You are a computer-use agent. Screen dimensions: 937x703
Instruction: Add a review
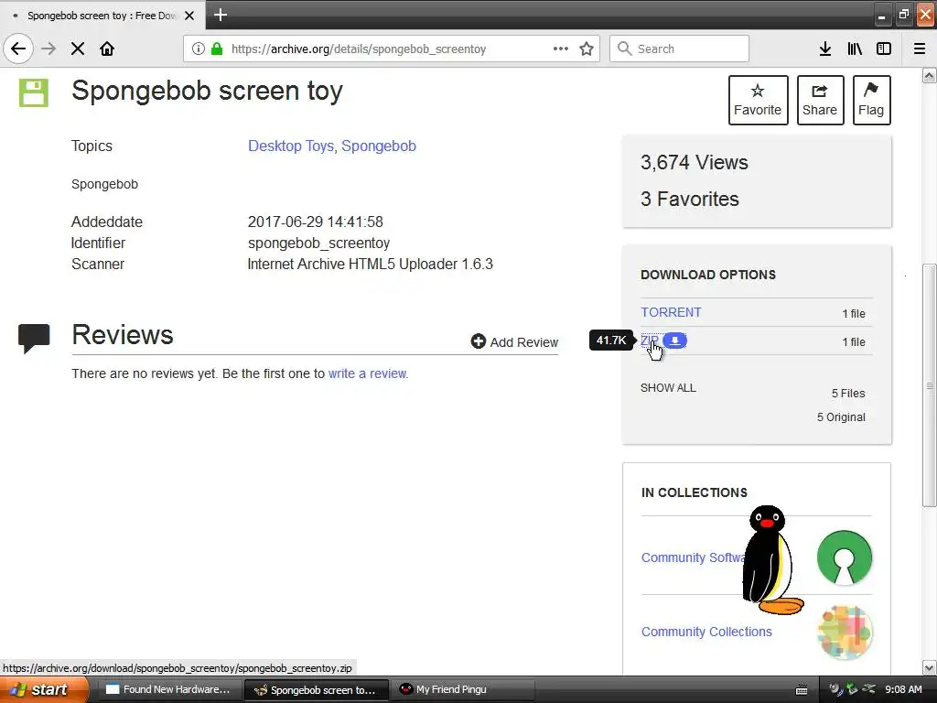[514, 342]
